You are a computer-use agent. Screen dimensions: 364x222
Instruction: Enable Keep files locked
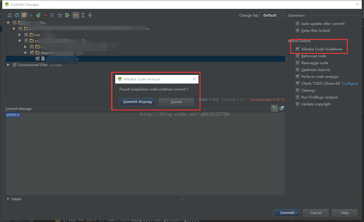click(x=298, y=30)
